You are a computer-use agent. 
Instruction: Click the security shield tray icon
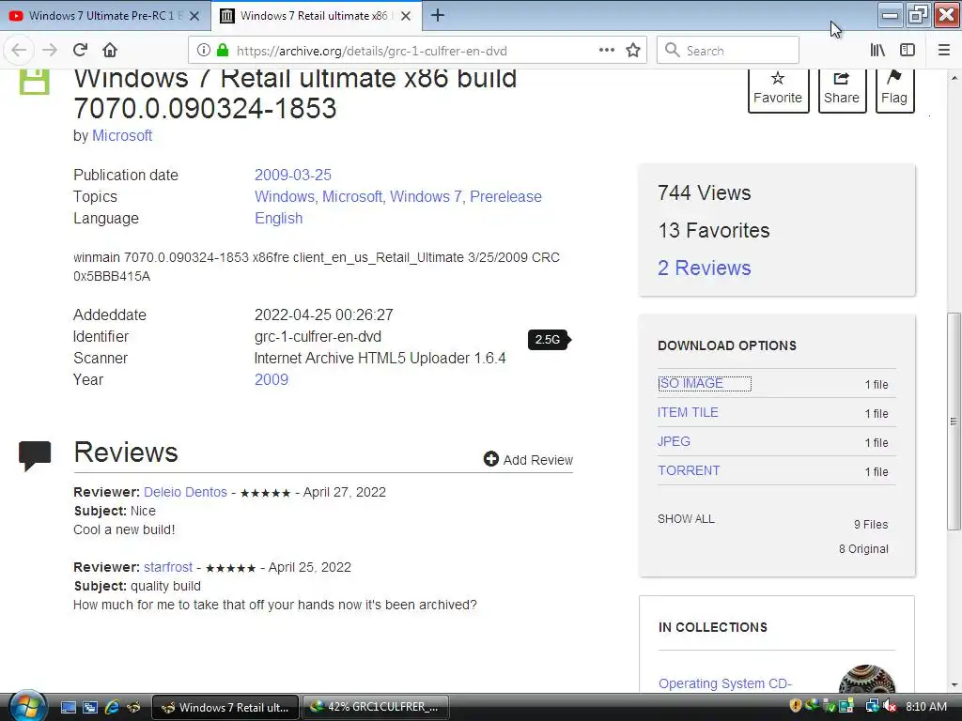pos(796,706)
